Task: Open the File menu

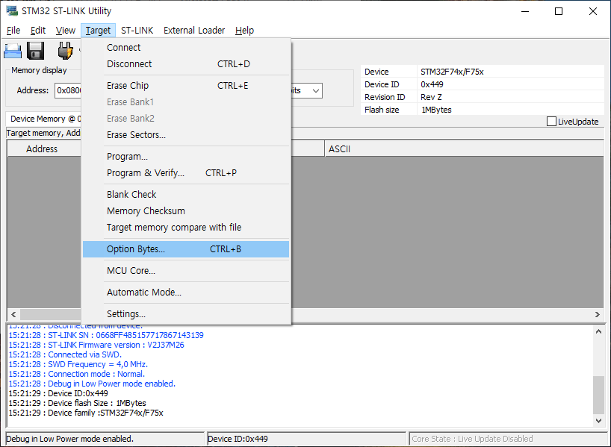Action: coord(13,31)
